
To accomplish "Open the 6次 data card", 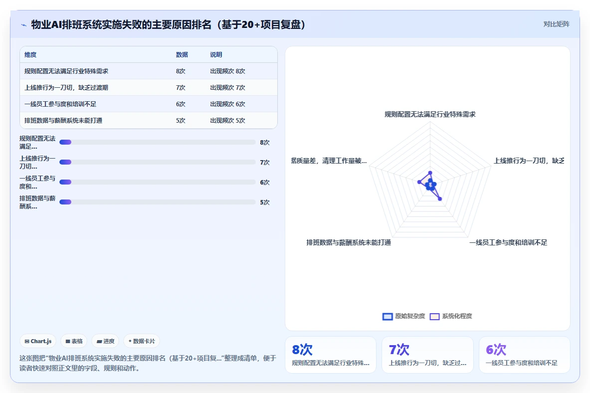I will [x=525, y=355].
